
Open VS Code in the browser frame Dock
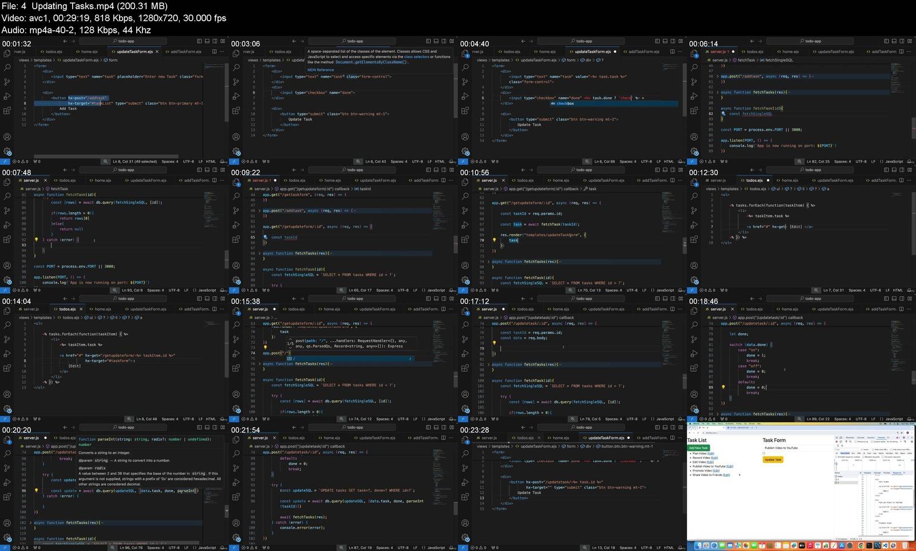click(885, 545)
